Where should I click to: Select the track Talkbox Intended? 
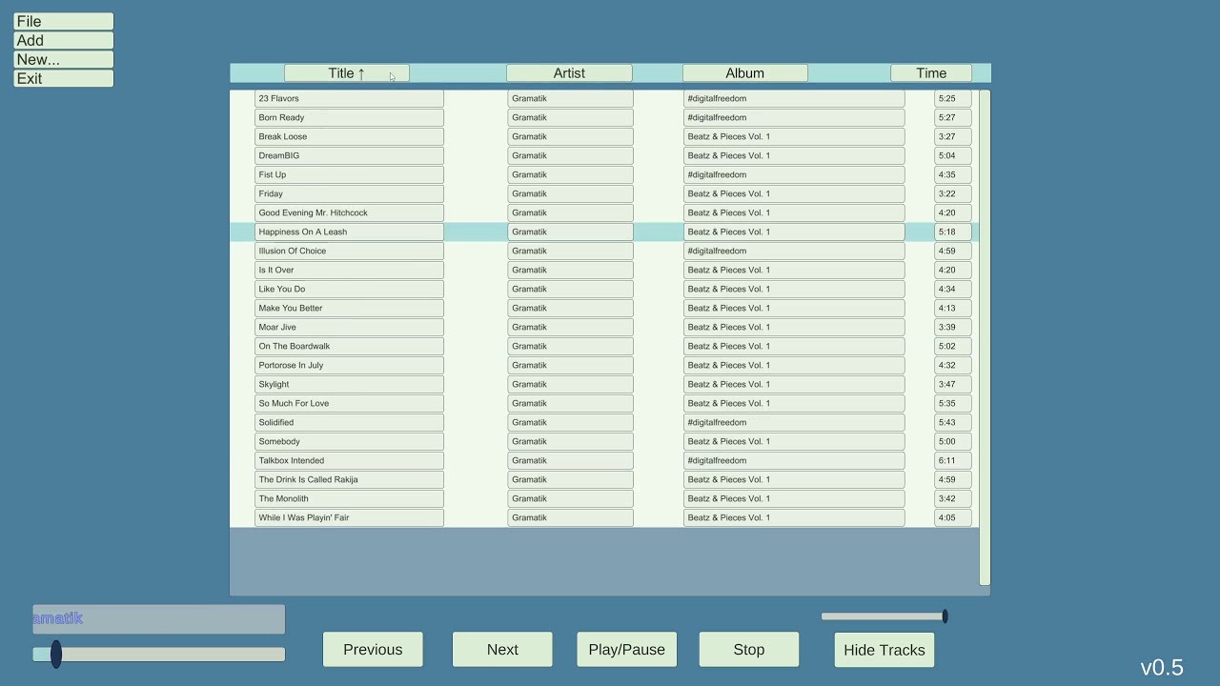coord(349,460)
